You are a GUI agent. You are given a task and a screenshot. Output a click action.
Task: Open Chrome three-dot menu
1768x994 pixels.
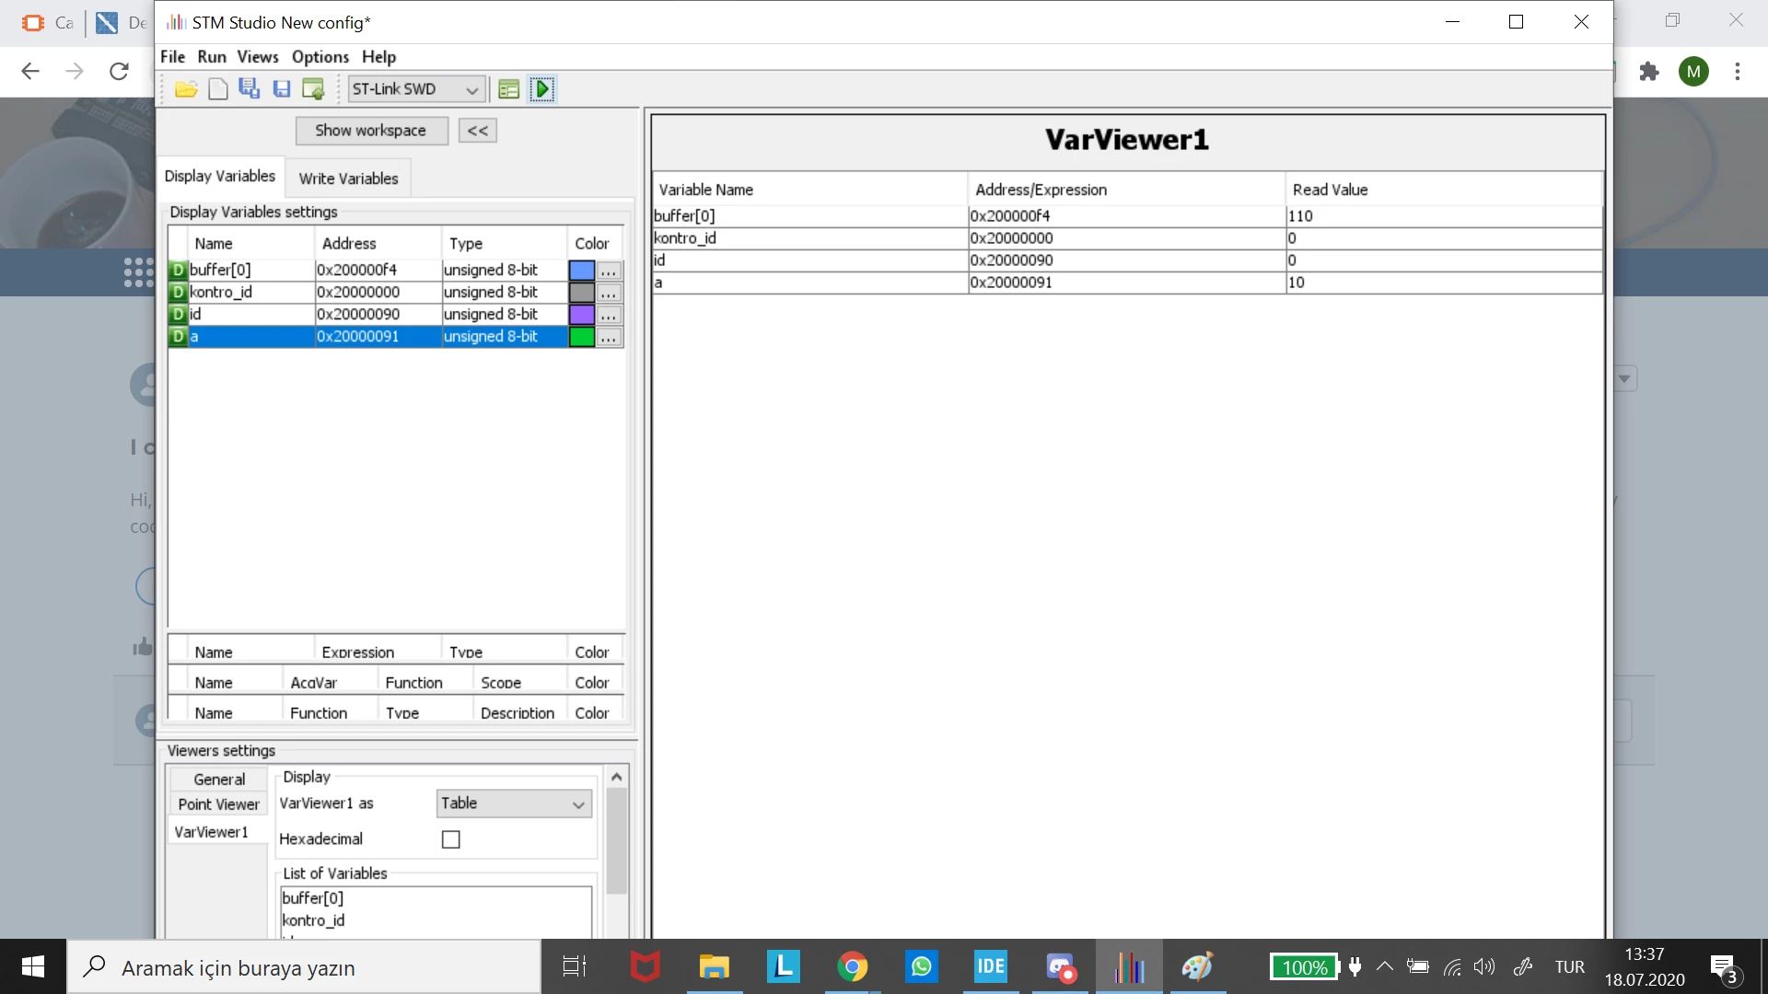click(1738, 72)
